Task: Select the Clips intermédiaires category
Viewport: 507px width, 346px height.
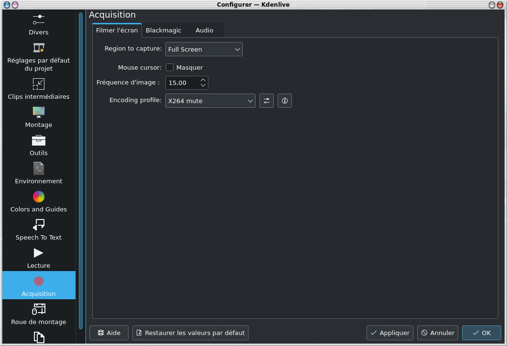Action: pyautogui.click(x=39, y=89)
